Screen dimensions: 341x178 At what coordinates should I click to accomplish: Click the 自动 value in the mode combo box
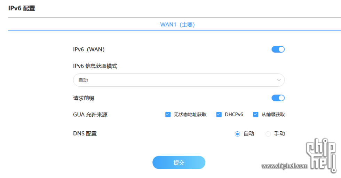click(83, 80)
